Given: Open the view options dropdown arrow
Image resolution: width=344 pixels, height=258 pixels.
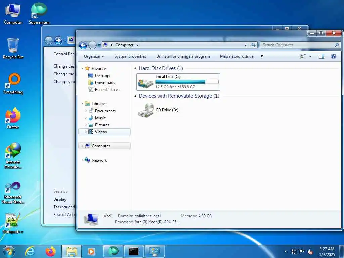Looking at the screenshot, I should (310, 56).
